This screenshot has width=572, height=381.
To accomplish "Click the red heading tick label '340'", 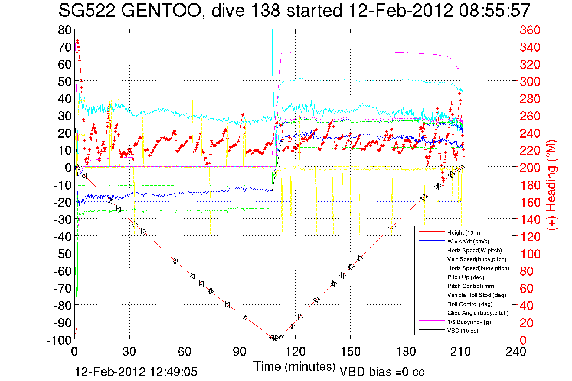I will 530,47.
